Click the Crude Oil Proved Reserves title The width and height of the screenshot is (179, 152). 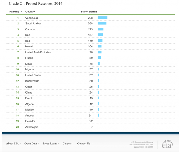(x=35, y=3)
